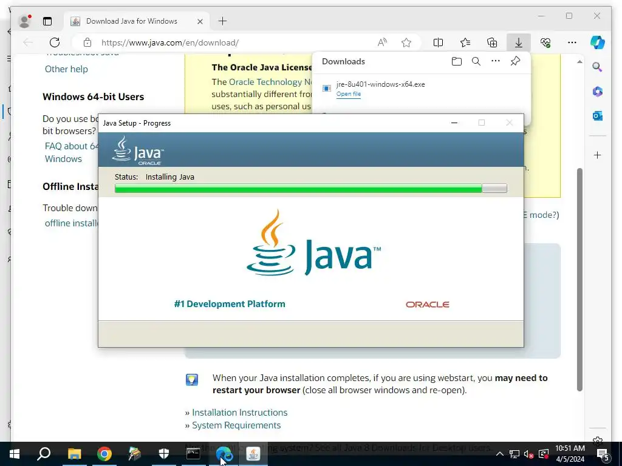622x466 pixels.
Task: Open the Microsoft 365 sidebar icon
Action: (598, 92)
